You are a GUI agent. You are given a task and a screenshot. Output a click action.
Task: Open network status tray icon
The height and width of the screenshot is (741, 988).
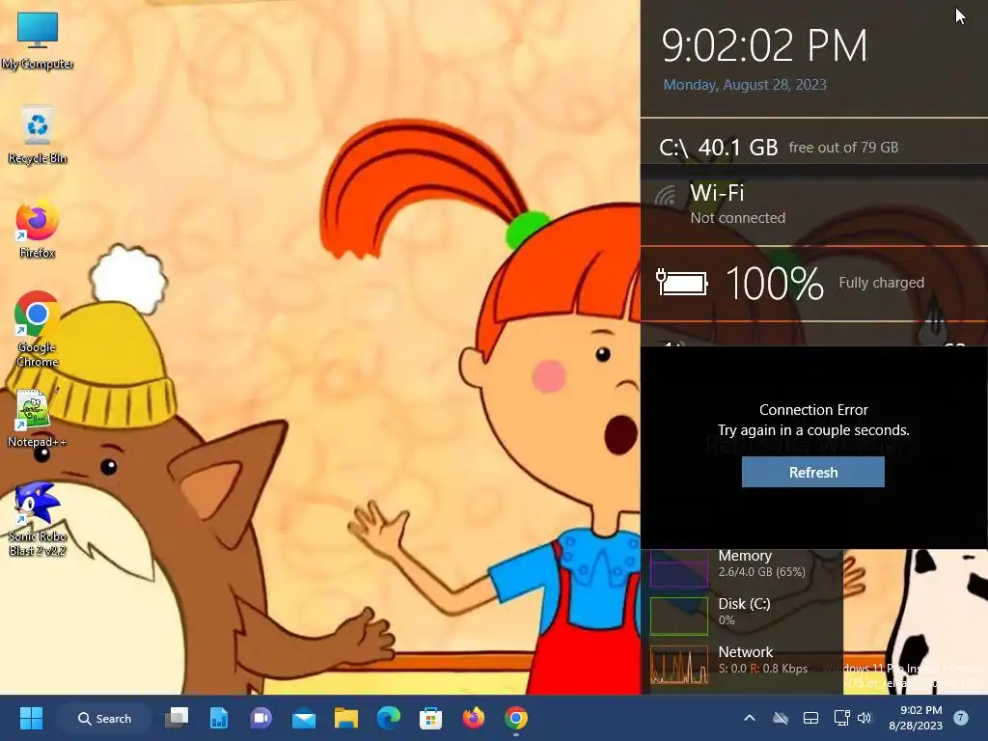pos(841,718)
